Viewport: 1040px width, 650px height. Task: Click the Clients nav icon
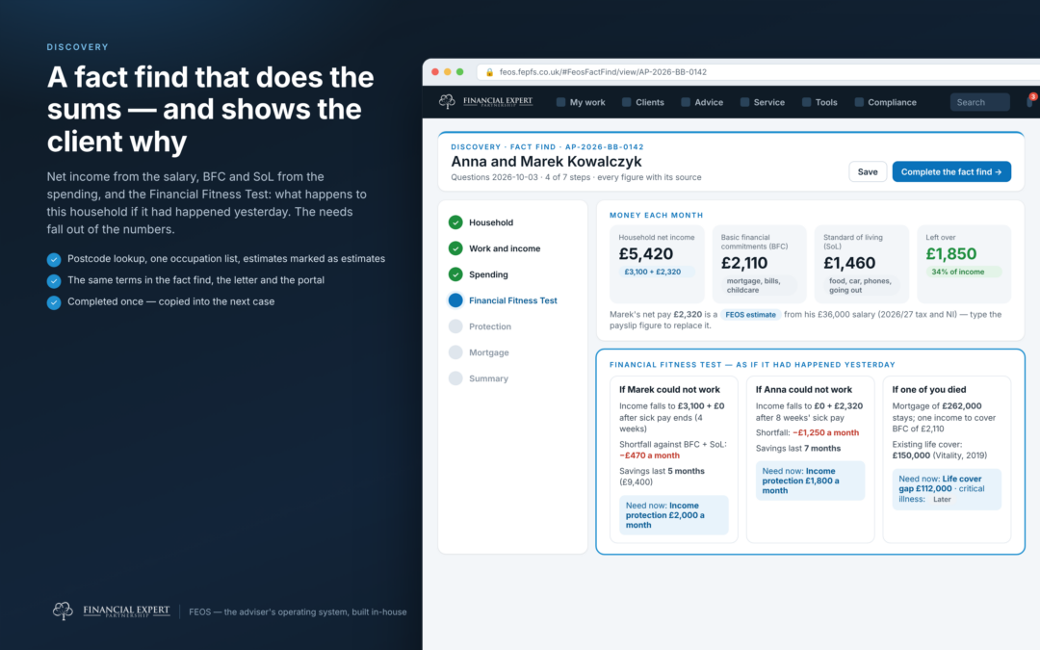(626, 102)
